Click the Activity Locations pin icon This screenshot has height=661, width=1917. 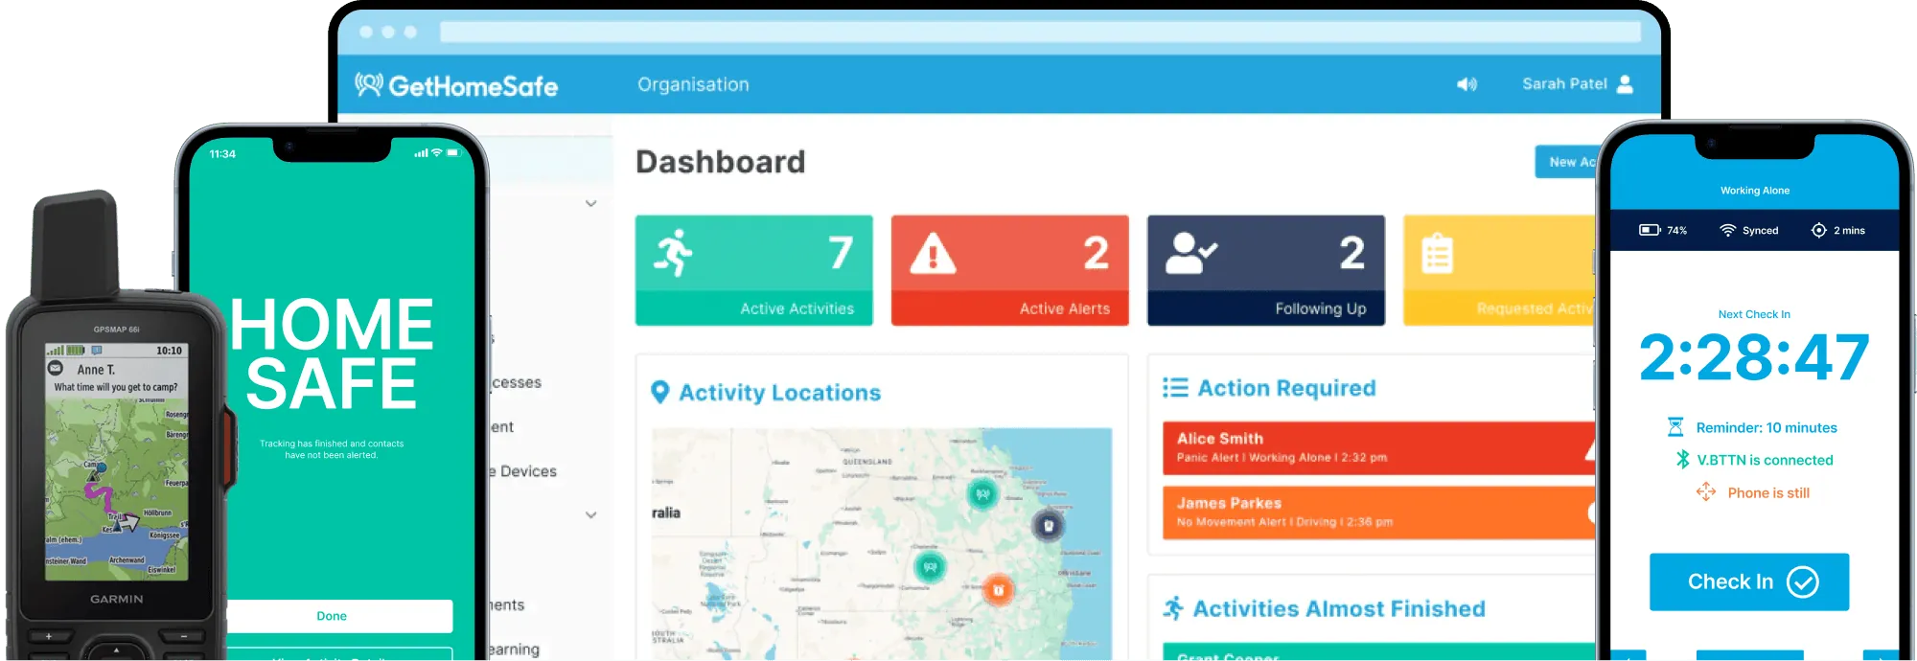coord(659,392)
